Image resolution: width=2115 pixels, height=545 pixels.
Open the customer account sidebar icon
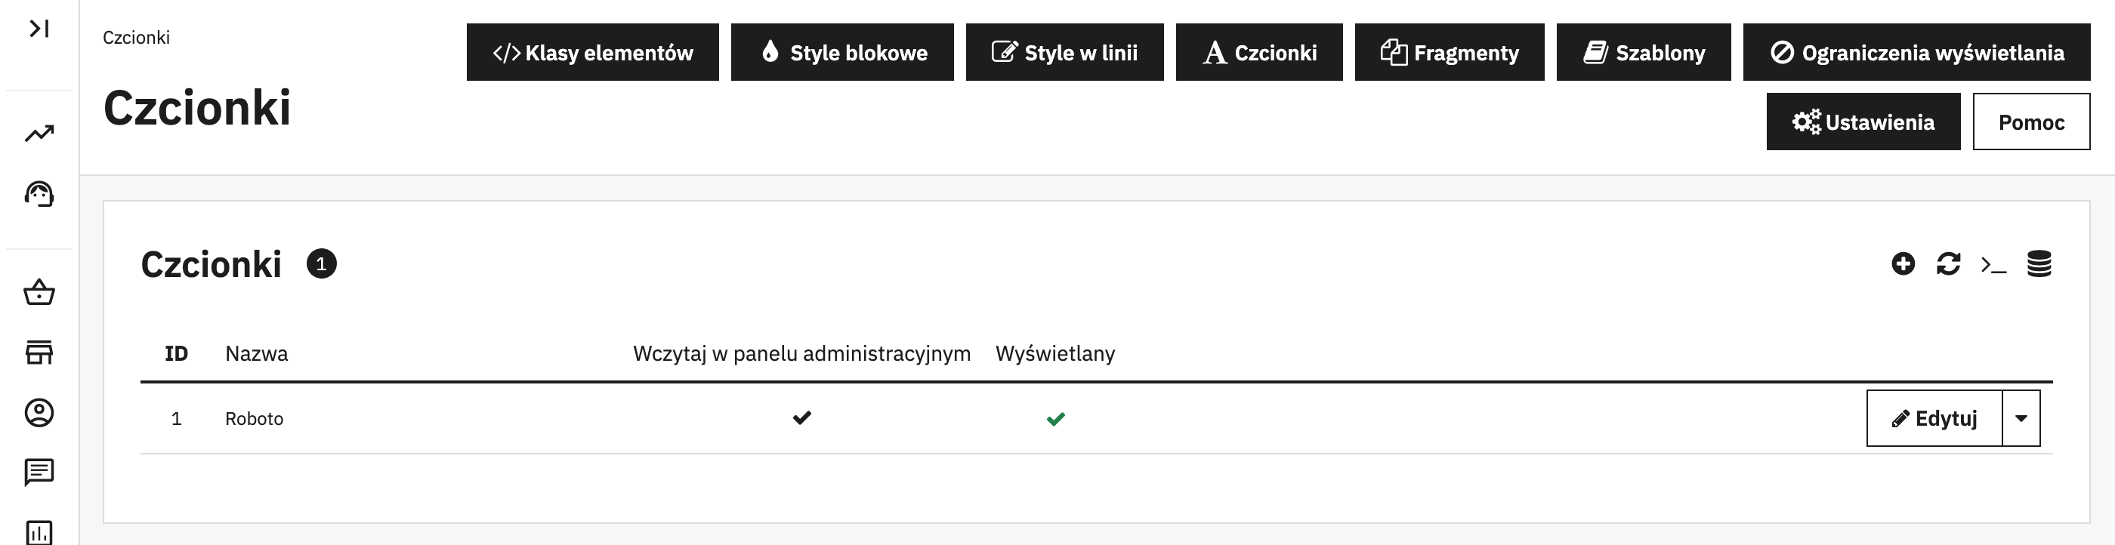pyautogui.click(x=39, y=412)
